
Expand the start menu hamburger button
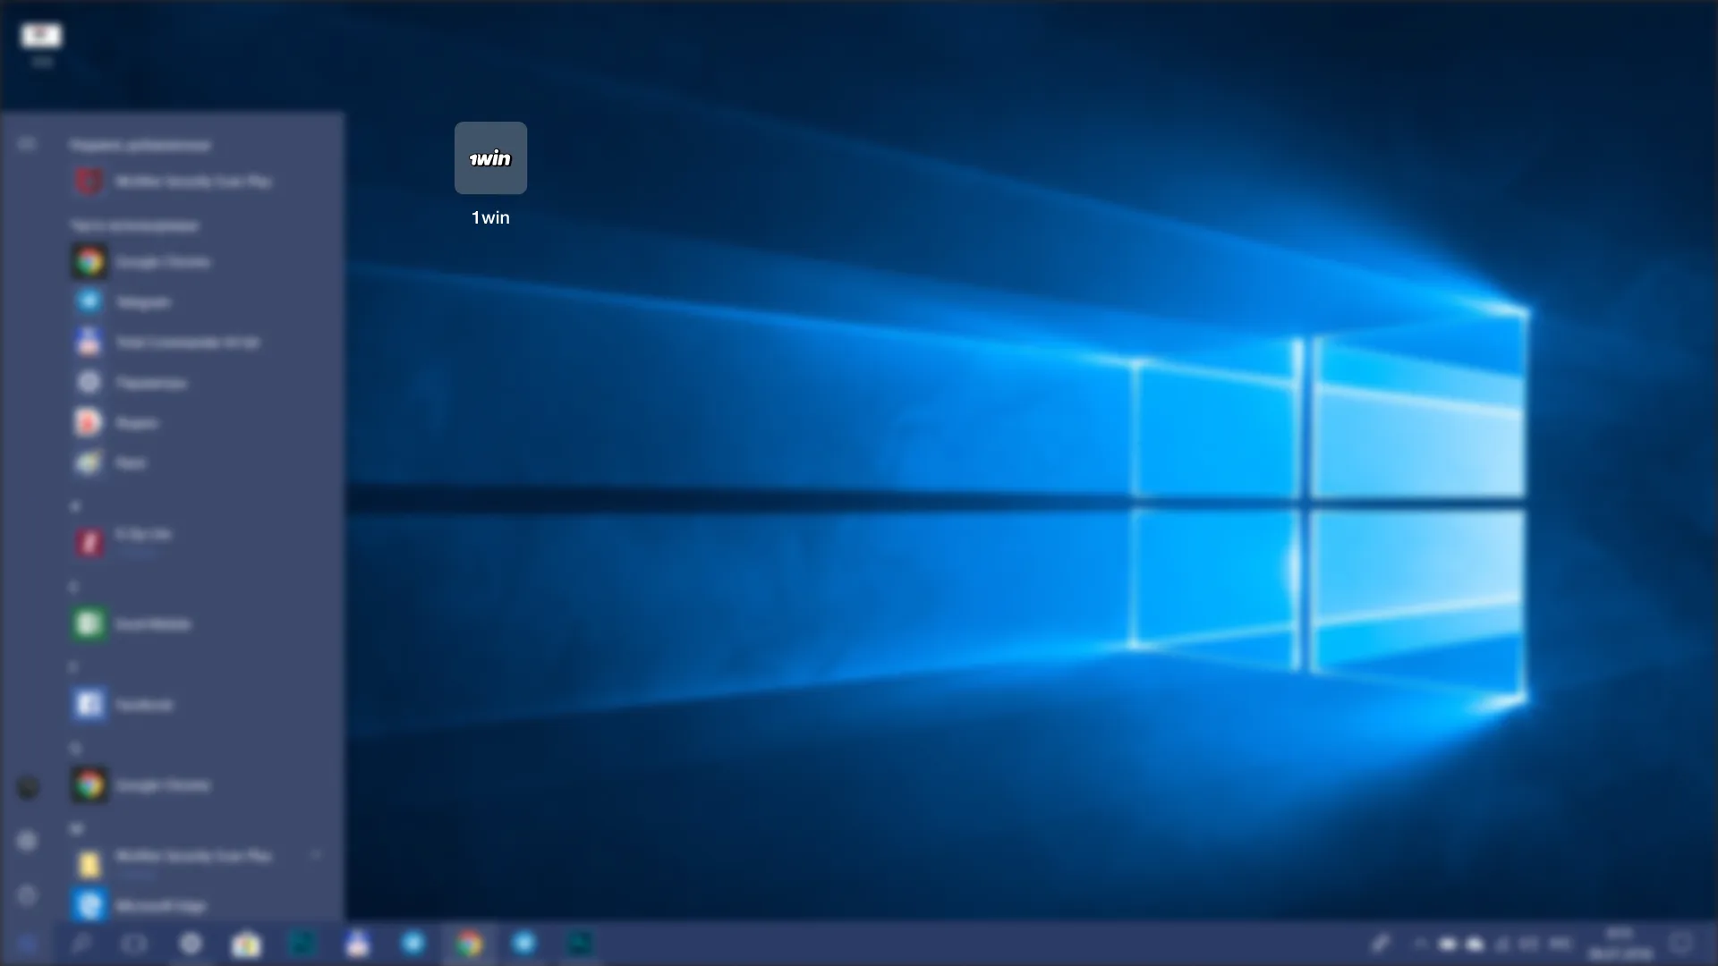(27, 144)
